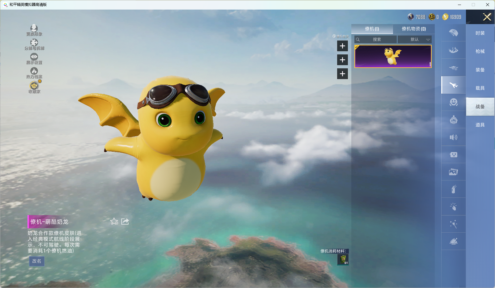Click the 改名 rename button
495x288 pixels.
click(37, 261)
